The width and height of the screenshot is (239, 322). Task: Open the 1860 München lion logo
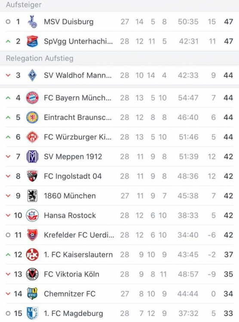point(32,196)
